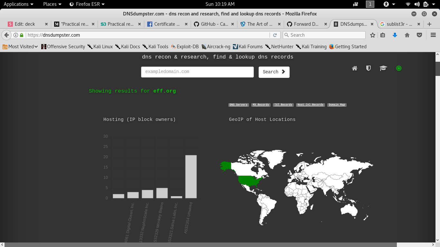
Task: Switch to the 'Edit: deck' tab
Action: [x=28, y=24]
